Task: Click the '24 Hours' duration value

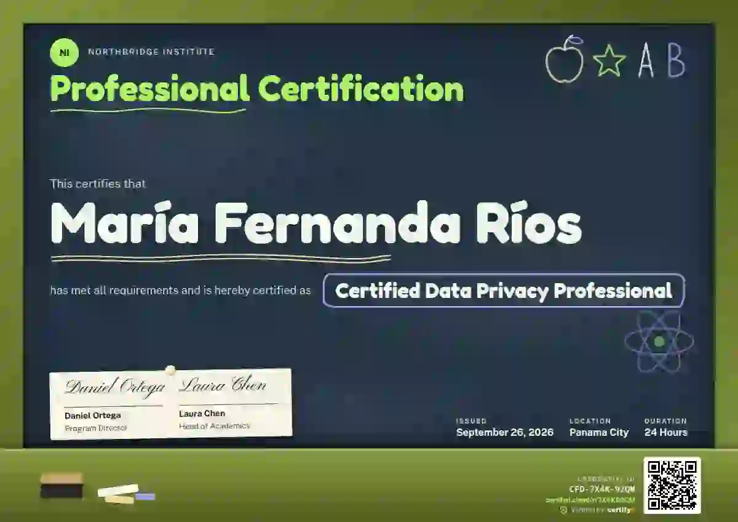Action: click(x=666, y=432)
